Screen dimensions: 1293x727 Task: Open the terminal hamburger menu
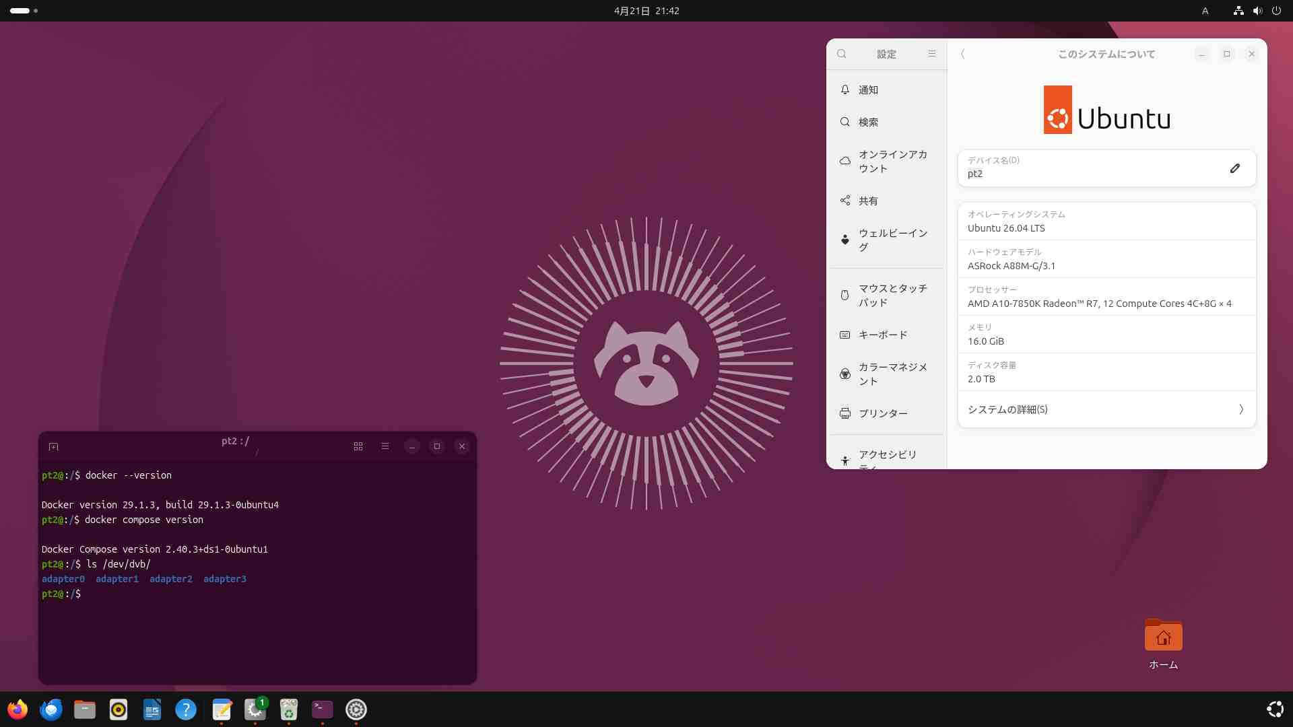click(x=385, y=446)
